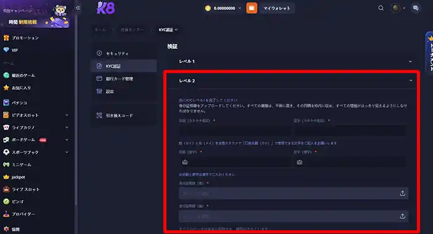This screenshot has height=234, width=433.
Task: Open the VIP sidebar item
Action: [x=15, y=50]
